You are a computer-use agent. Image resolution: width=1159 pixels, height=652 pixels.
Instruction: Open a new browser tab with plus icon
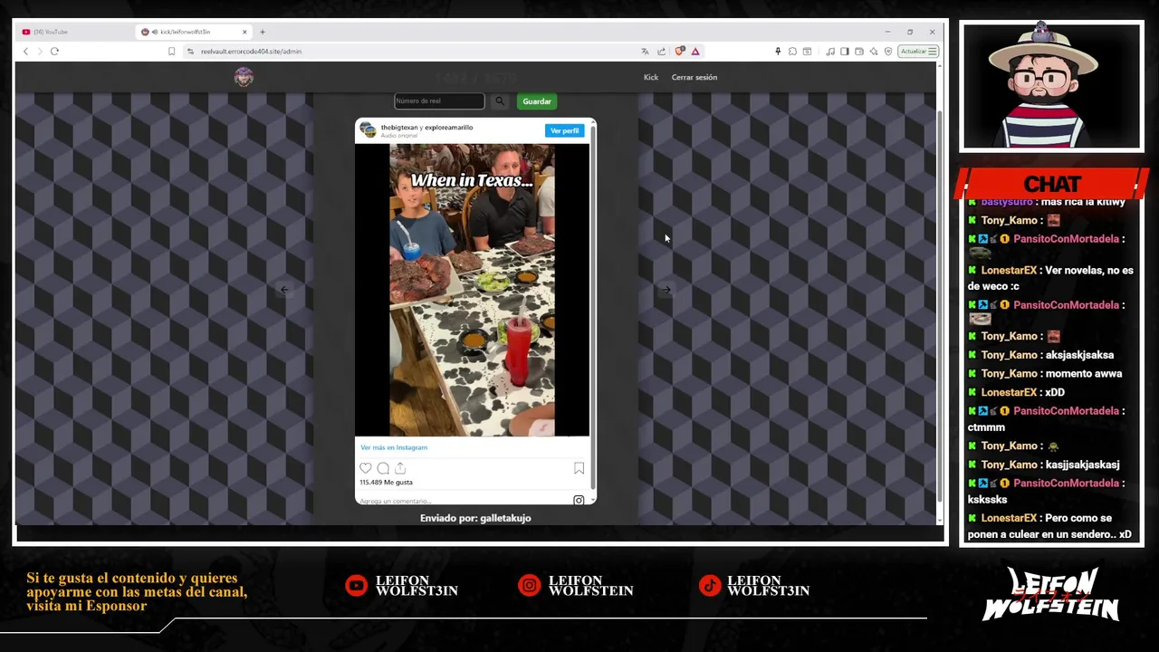(263, 32)
